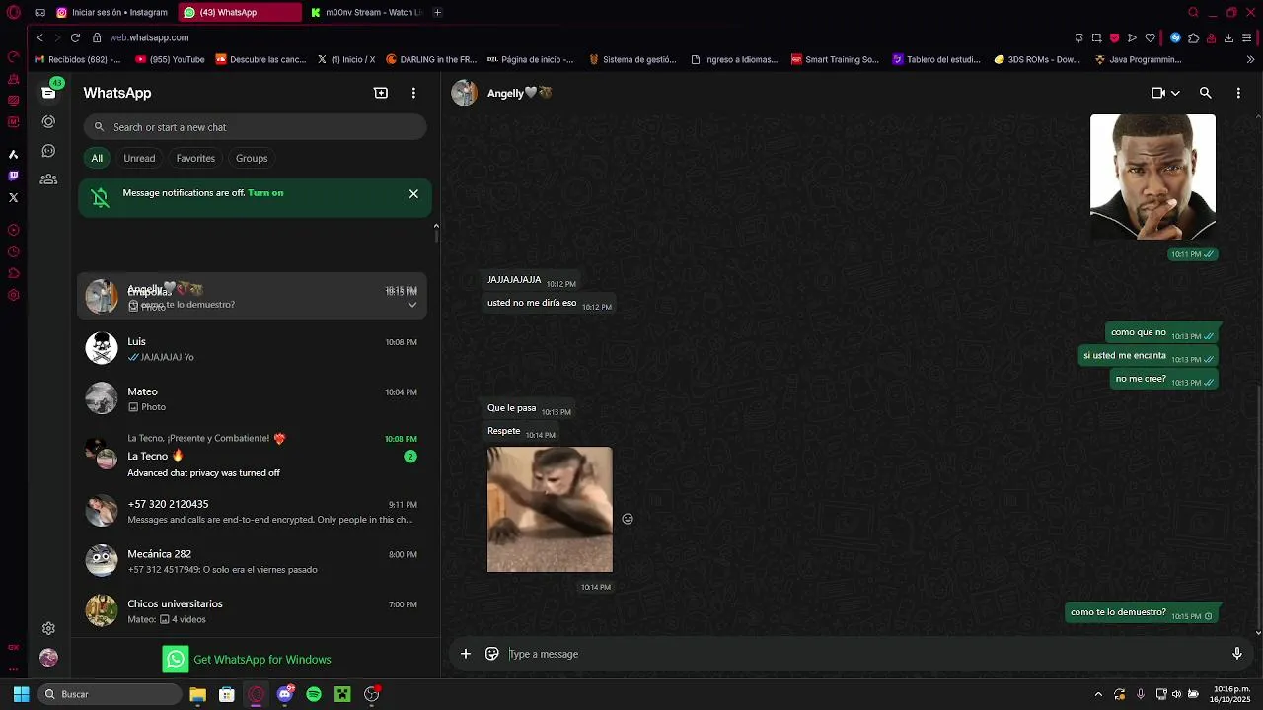Open the Shazam extension icon
This screenshot has height=710, width=1263.
click(1175, 37)
